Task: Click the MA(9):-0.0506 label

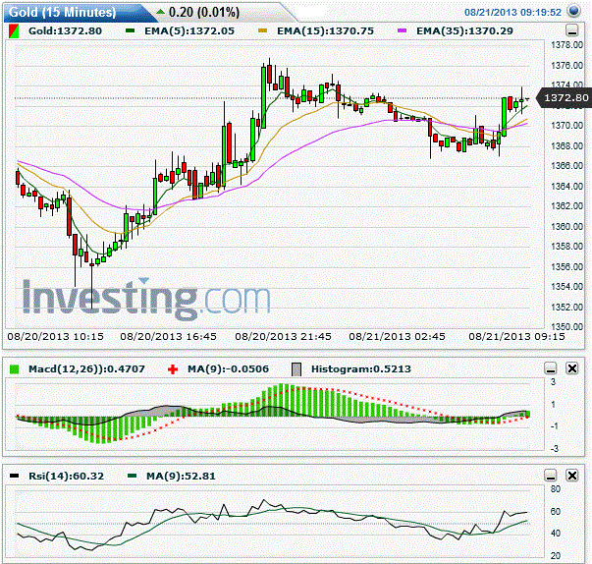Action: coord(228,369)
